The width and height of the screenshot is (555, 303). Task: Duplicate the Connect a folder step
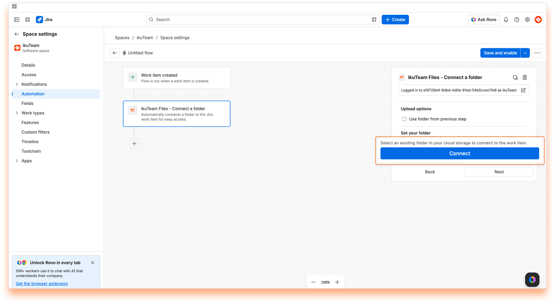515,77
